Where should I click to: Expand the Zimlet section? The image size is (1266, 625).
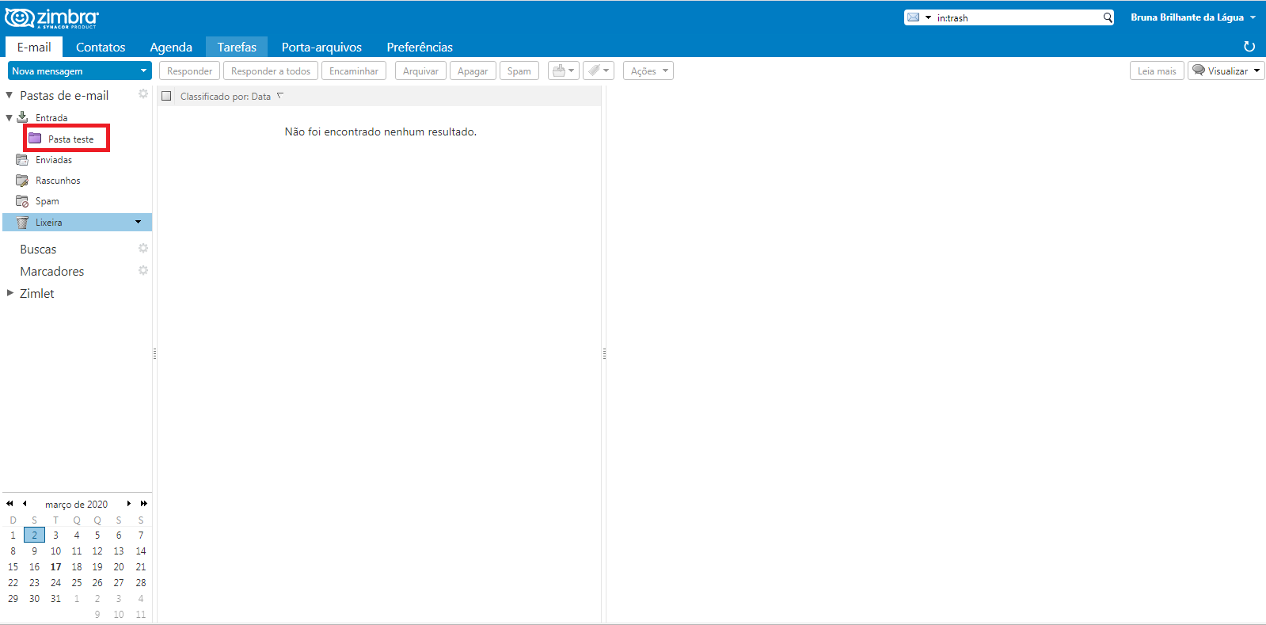(10, 293)
